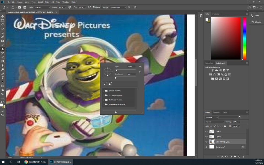The image size is (264, 165).
Task: Add a Levels adjustment
Action: [216, 70]
